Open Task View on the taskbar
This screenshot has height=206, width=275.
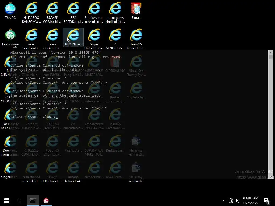tap(19, 201)
